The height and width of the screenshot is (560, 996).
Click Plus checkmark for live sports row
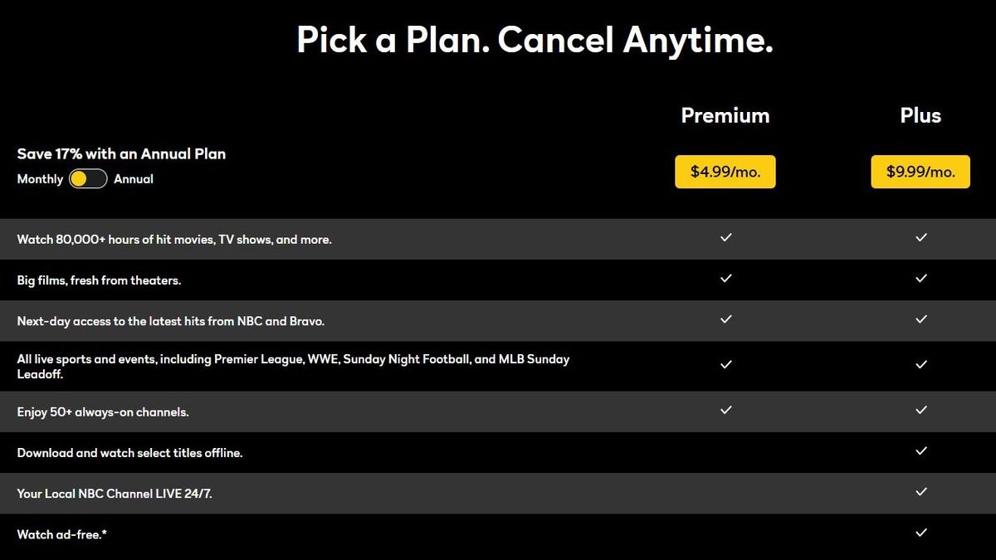click(920, 365)
